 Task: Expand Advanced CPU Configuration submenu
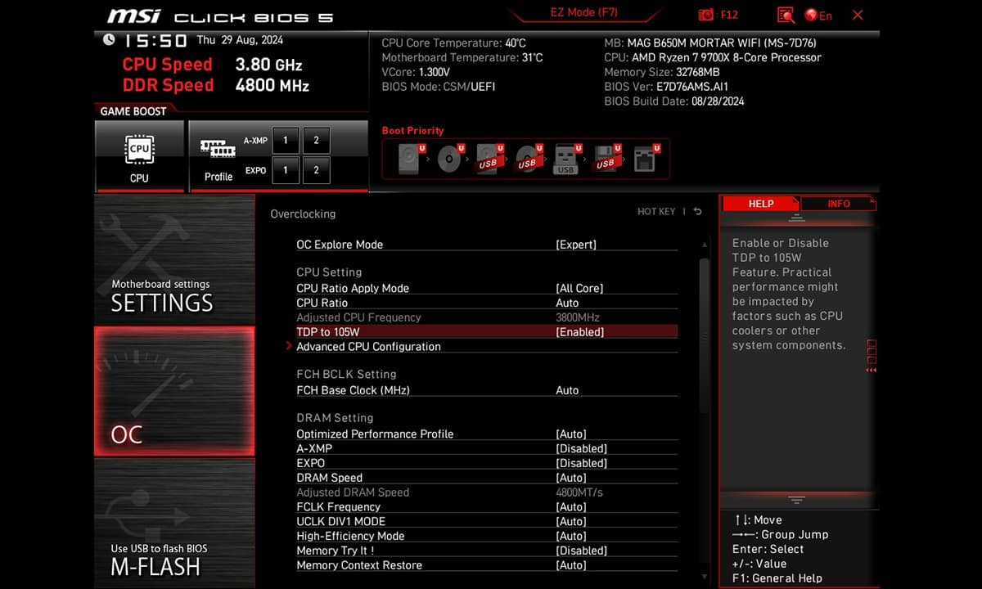pyautogui.click(x=368, y=347)
